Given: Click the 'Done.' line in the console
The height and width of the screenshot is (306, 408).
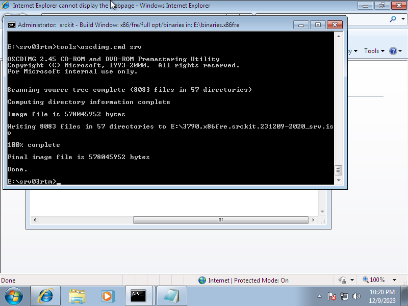Looking at the screenshot, I should 17,169.
